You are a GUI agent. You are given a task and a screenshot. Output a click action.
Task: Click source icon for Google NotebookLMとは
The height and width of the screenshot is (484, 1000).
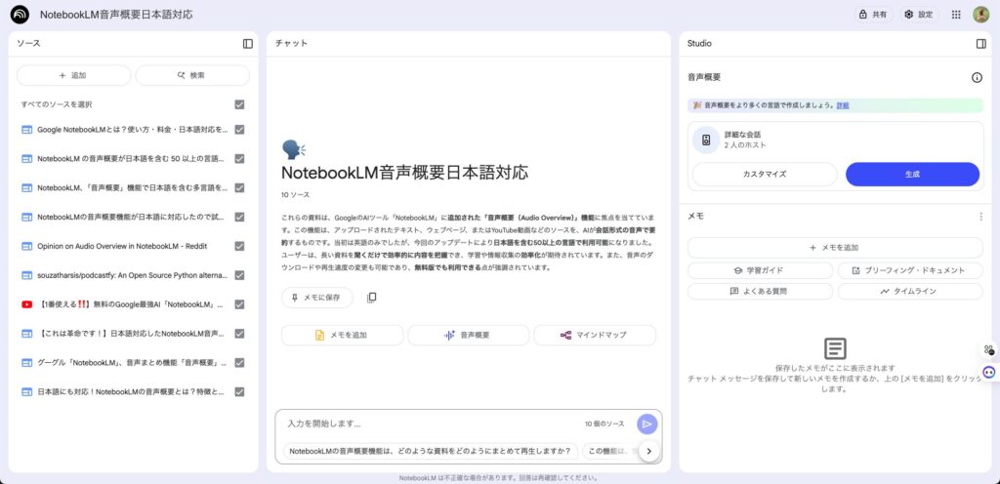click(26, 129)
